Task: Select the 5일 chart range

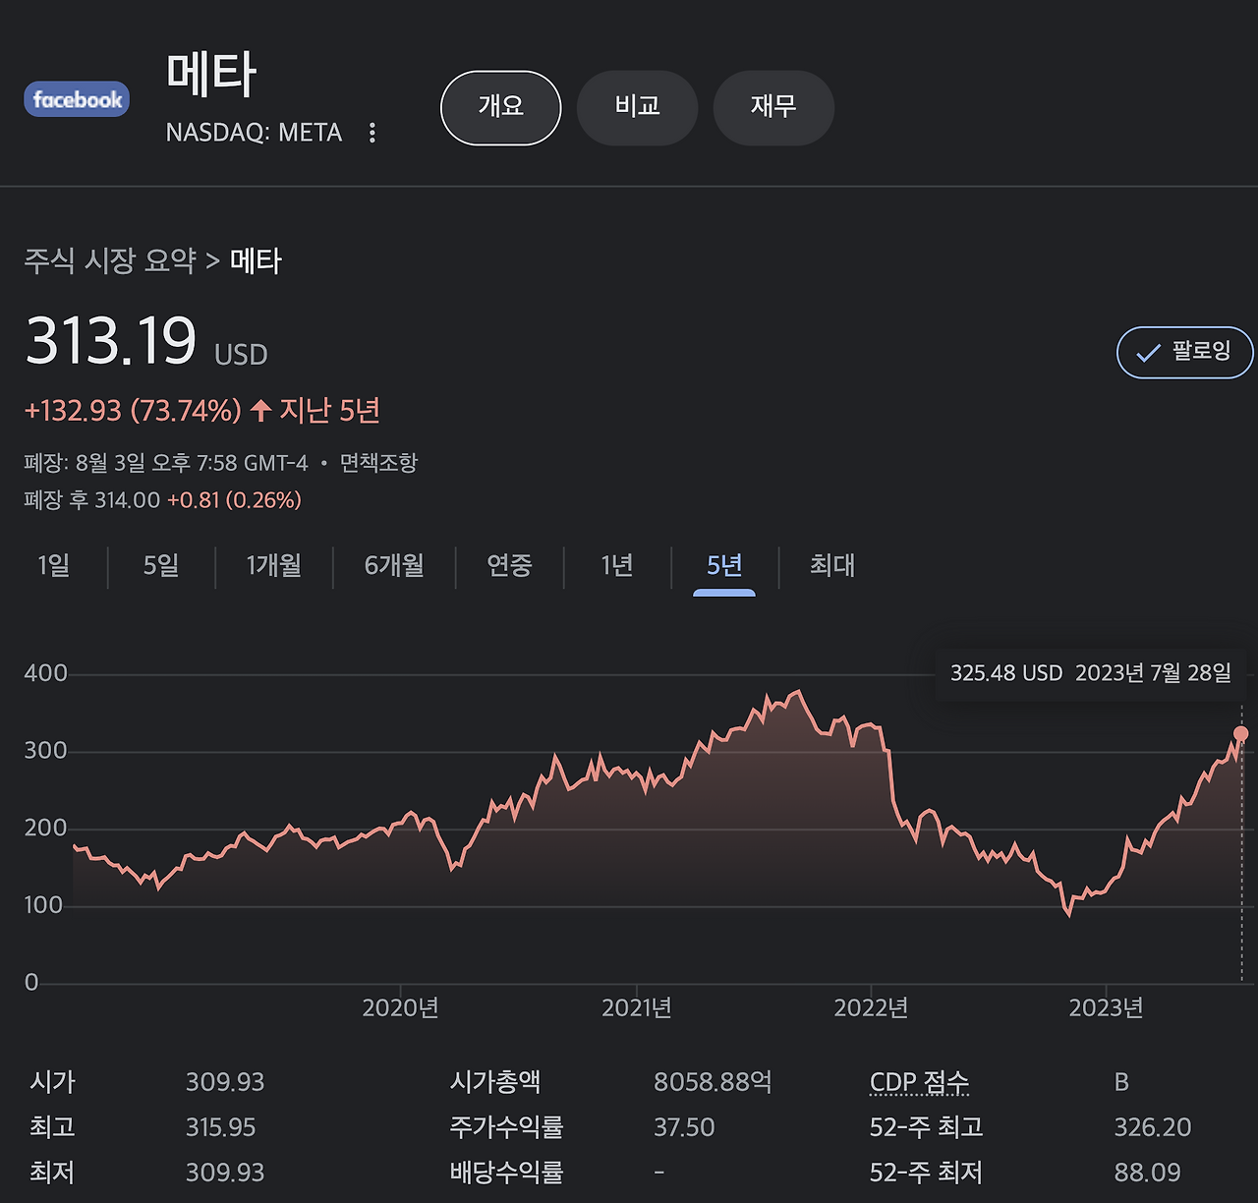Action: click(161, 565)
